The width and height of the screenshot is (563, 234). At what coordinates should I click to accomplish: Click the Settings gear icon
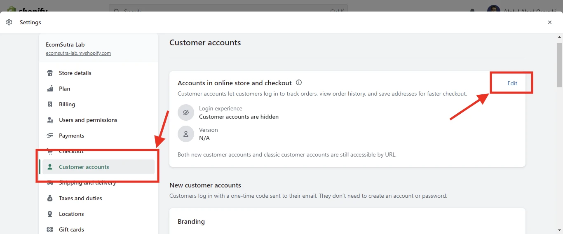point(9,22)
